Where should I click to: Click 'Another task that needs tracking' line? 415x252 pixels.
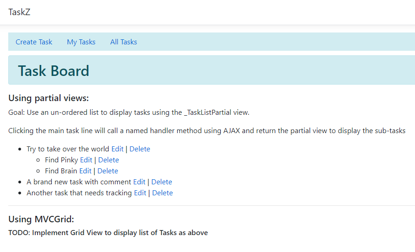coord(79,193)
